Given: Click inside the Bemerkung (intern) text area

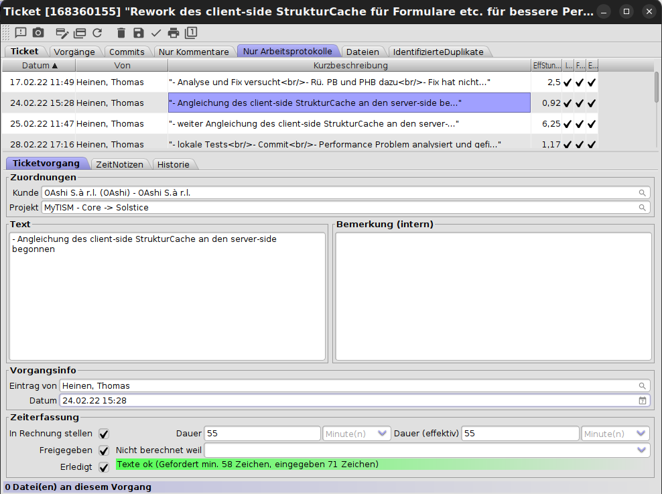Looking at the screenshot, I should click(x=492, y=296).
